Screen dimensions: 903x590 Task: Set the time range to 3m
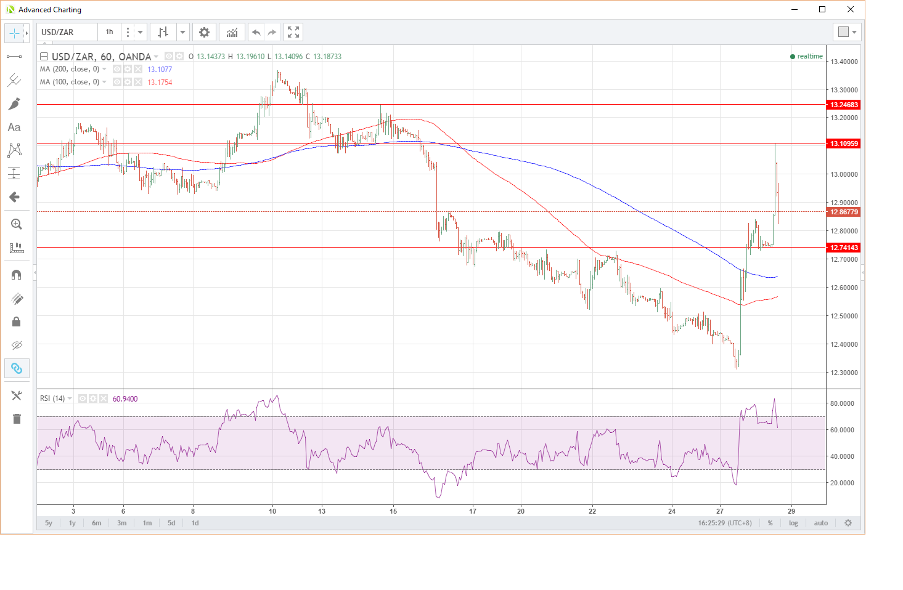(x=122, y=523)
